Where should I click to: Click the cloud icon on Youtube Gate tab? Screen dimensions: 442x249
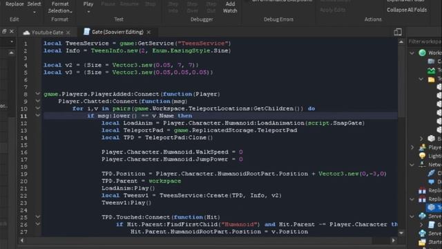tap(26, 33)
